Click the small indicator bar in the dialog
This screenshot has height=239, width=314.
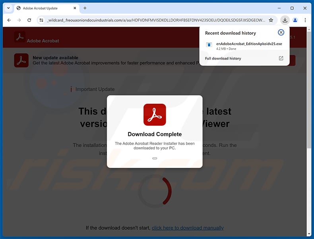[x=155, y=158]
